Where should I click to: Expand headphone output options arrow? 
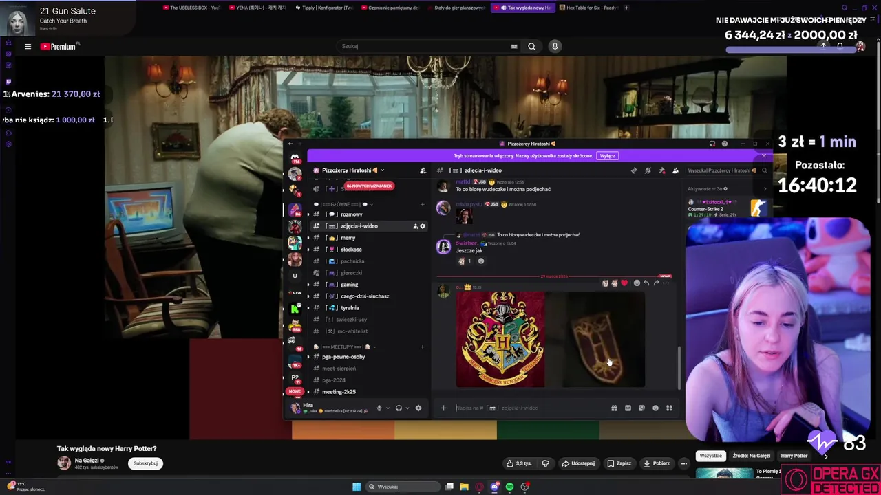pos(407,408)
